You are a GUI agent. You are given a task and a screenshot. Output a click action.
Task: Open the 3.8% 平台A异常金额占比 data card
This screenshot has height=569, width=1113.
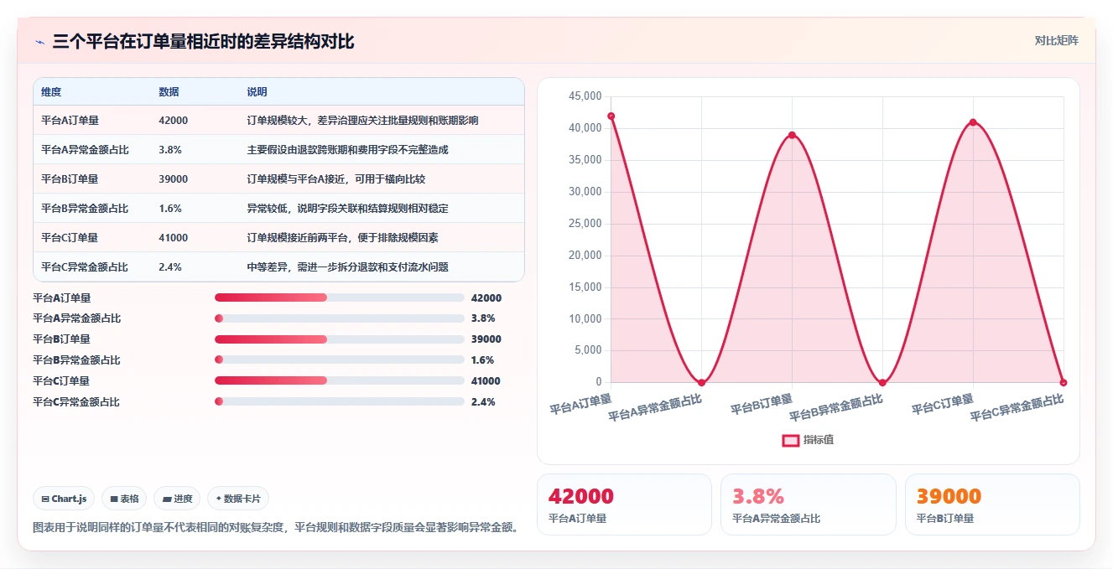(808, 504)
